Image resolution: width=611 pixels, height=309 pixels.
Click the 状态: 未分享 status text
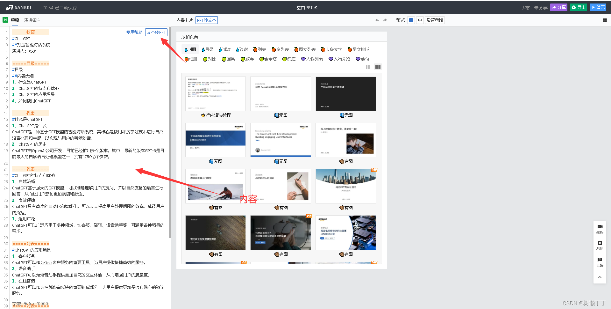coord(534,8)
